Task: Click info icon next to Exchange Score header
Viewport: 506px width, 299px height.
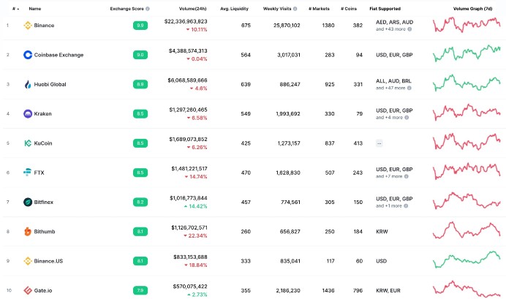Action: 148,9
